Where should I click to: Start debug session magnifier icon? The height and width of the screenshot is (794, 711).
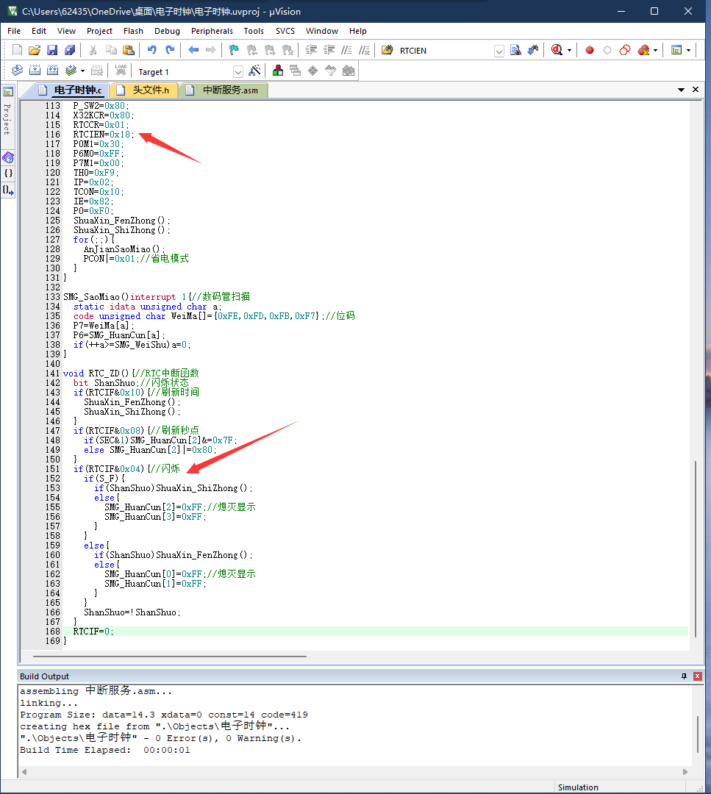tap(557, 50)
